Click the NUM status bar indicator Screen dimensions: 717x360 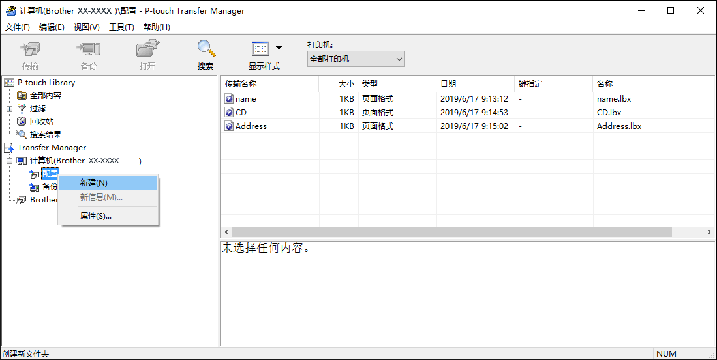tap(666, 353)
